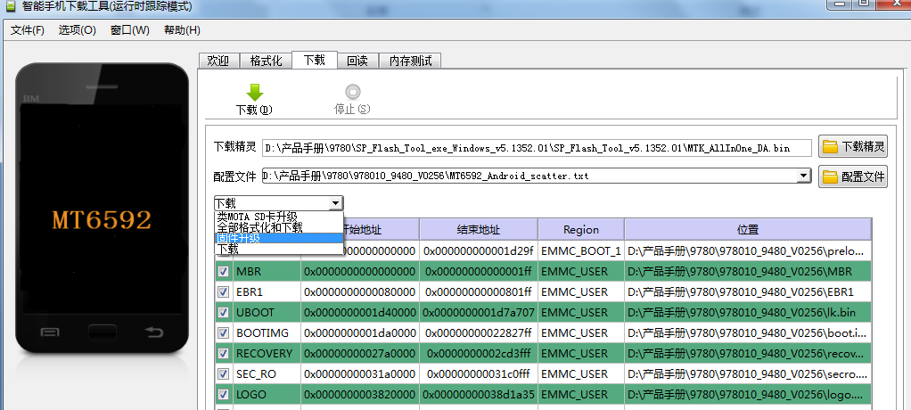This screenshot has width=911, height=410.
Task: Click the 停止 stop icon
Action: (x=352, y=92)
